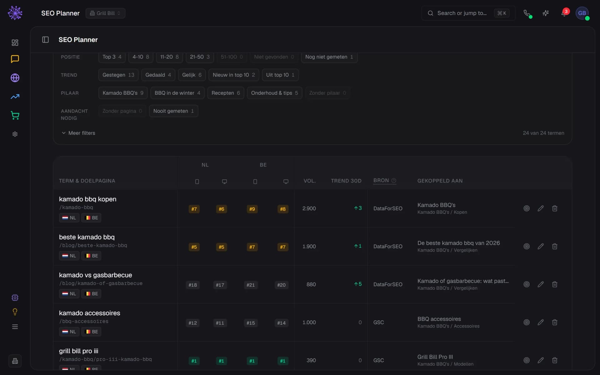The image size is (600, 375).
Task: Toggle the Recepten pillar filter
Action: (x=226, y=93)
